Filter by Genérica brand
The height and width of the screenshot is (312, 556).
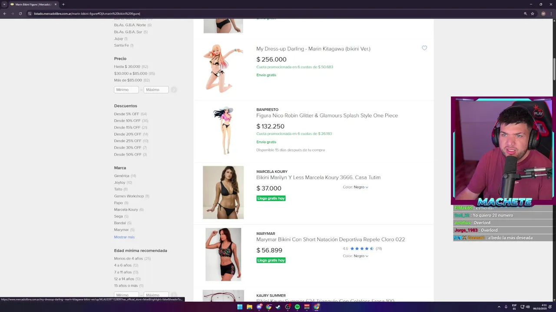point(122,176)
